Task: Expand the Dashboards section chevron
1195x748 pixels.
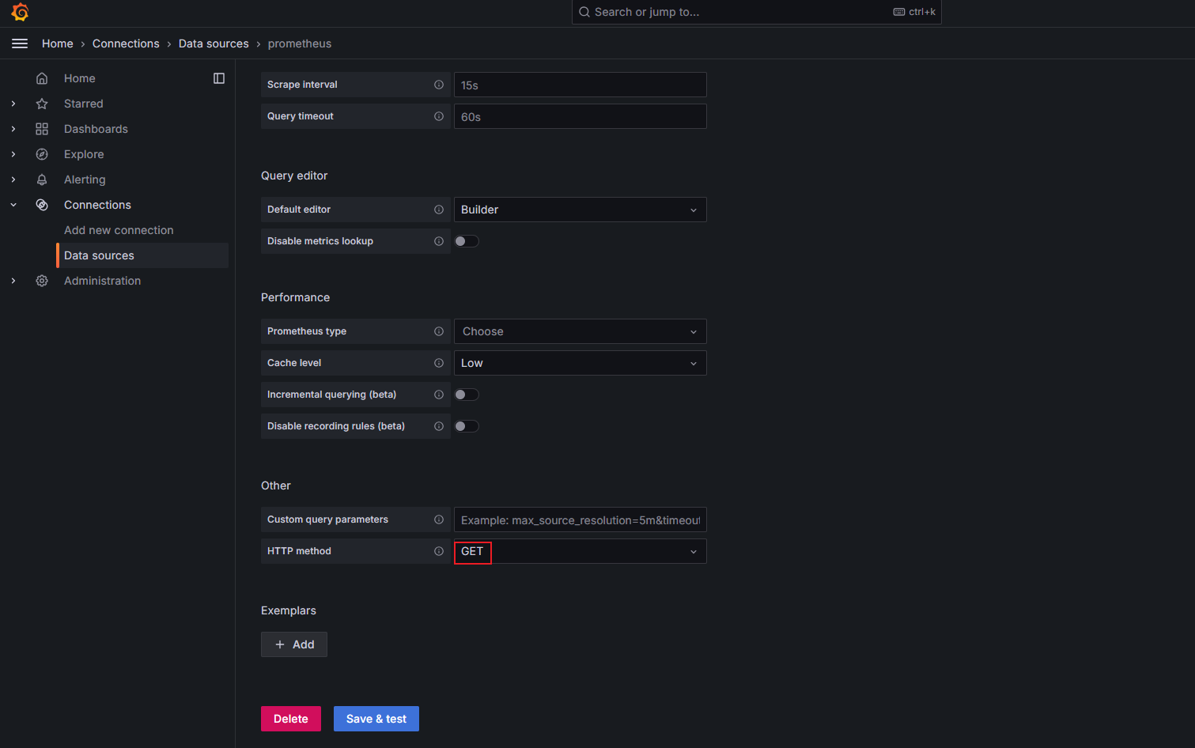Action: coord(13,129)
